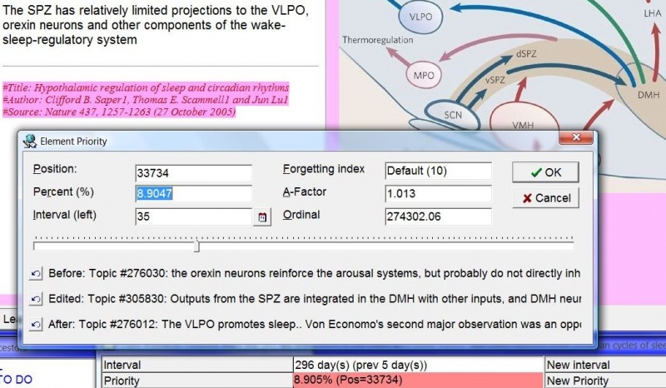Click the A-Factor label
Viewport: 666px width, 388px height.
[x=305, y=192]
